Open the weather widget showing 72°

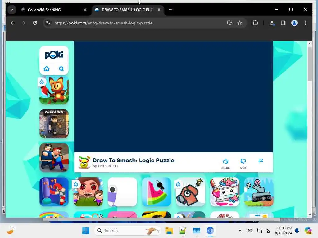point(11,230)
